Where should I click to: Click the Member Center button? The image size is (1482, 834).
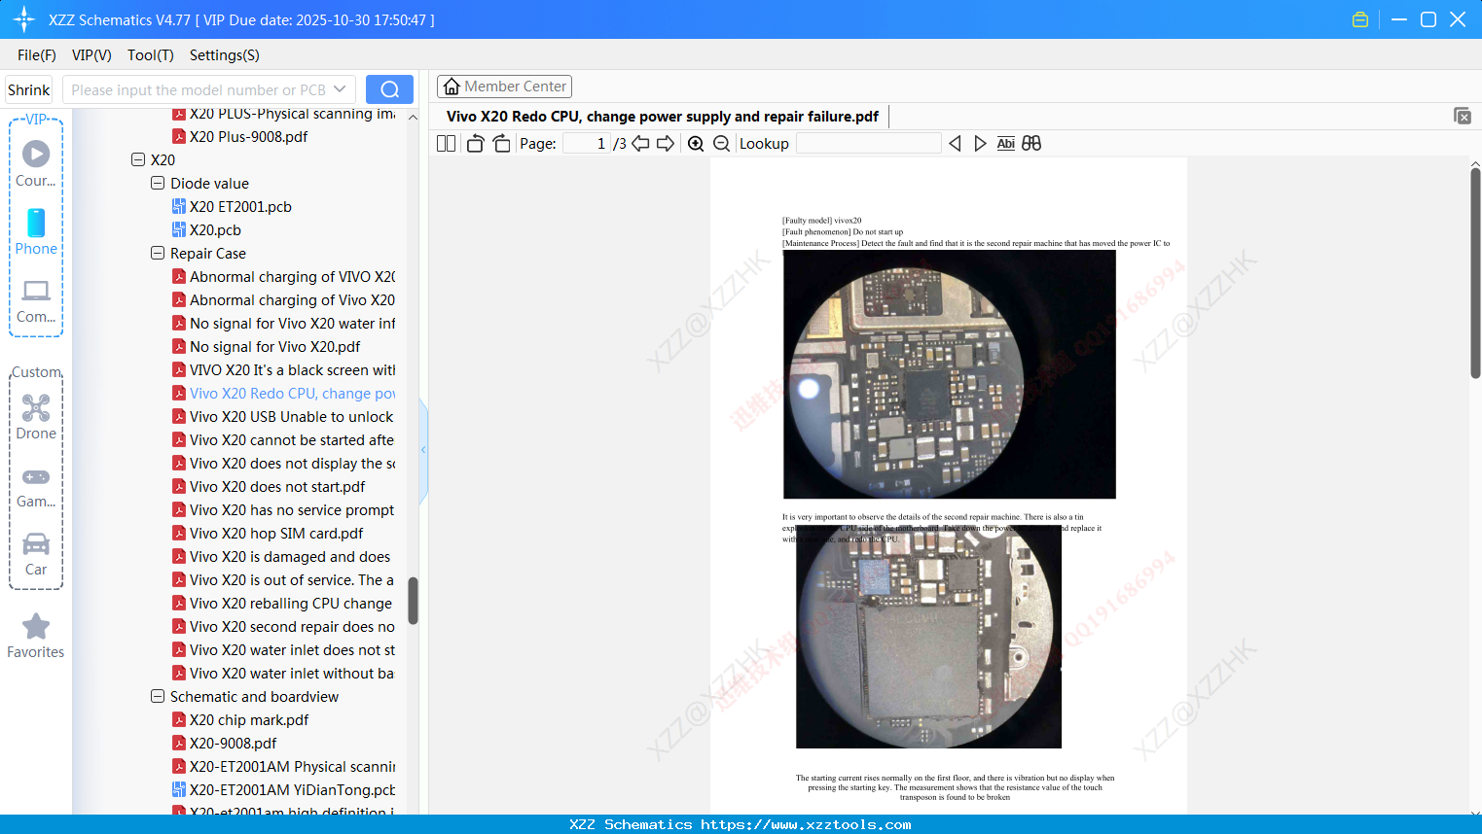504,86
